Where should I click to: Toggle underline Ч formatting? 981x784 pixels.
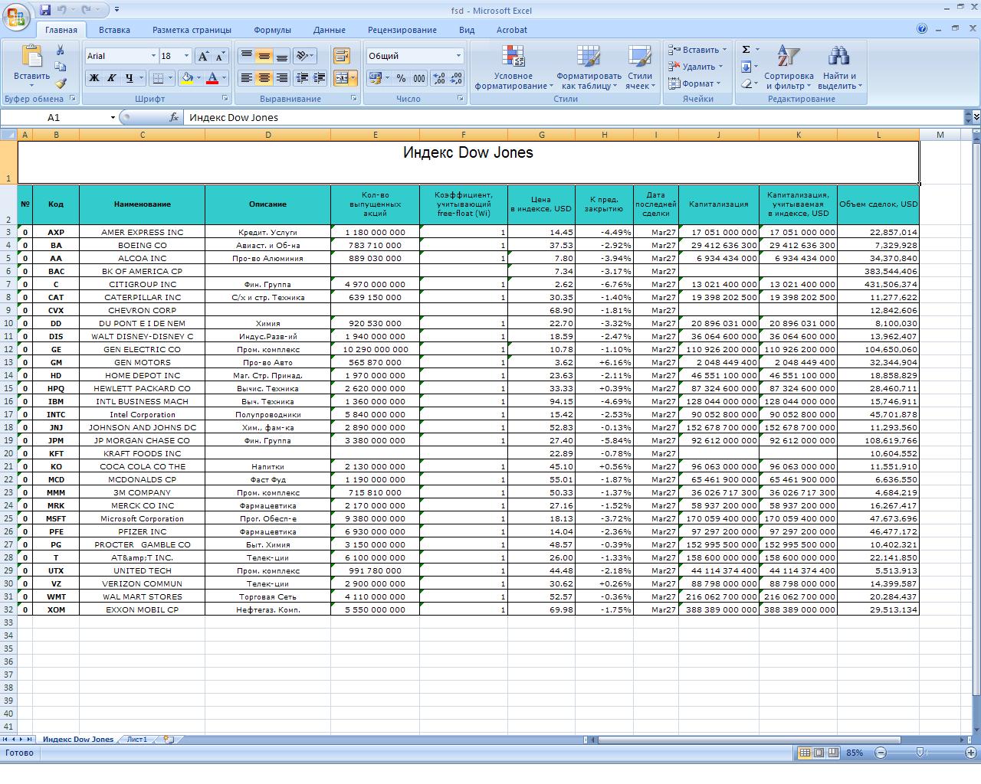(130, 77)
